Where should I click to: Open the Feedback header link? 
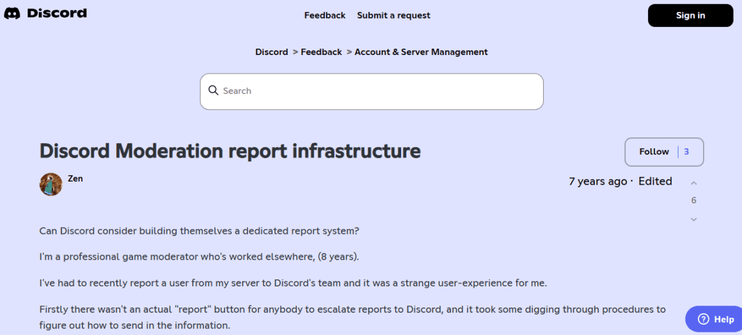pos(325,15)
